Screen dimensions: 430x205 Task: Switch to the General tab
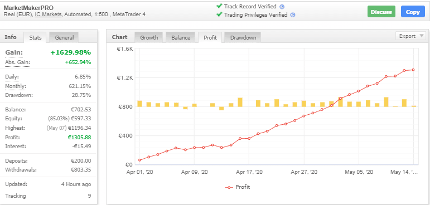64,37
